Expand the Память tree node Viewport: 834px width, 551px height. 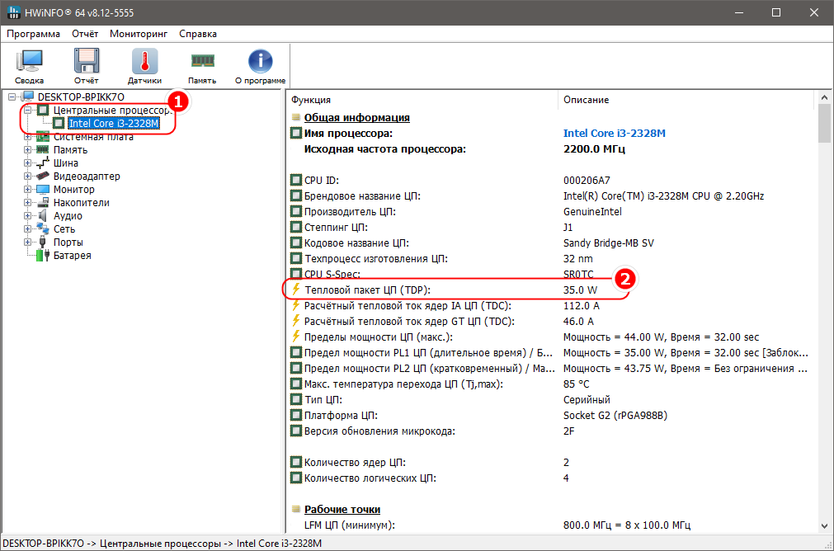28,150
